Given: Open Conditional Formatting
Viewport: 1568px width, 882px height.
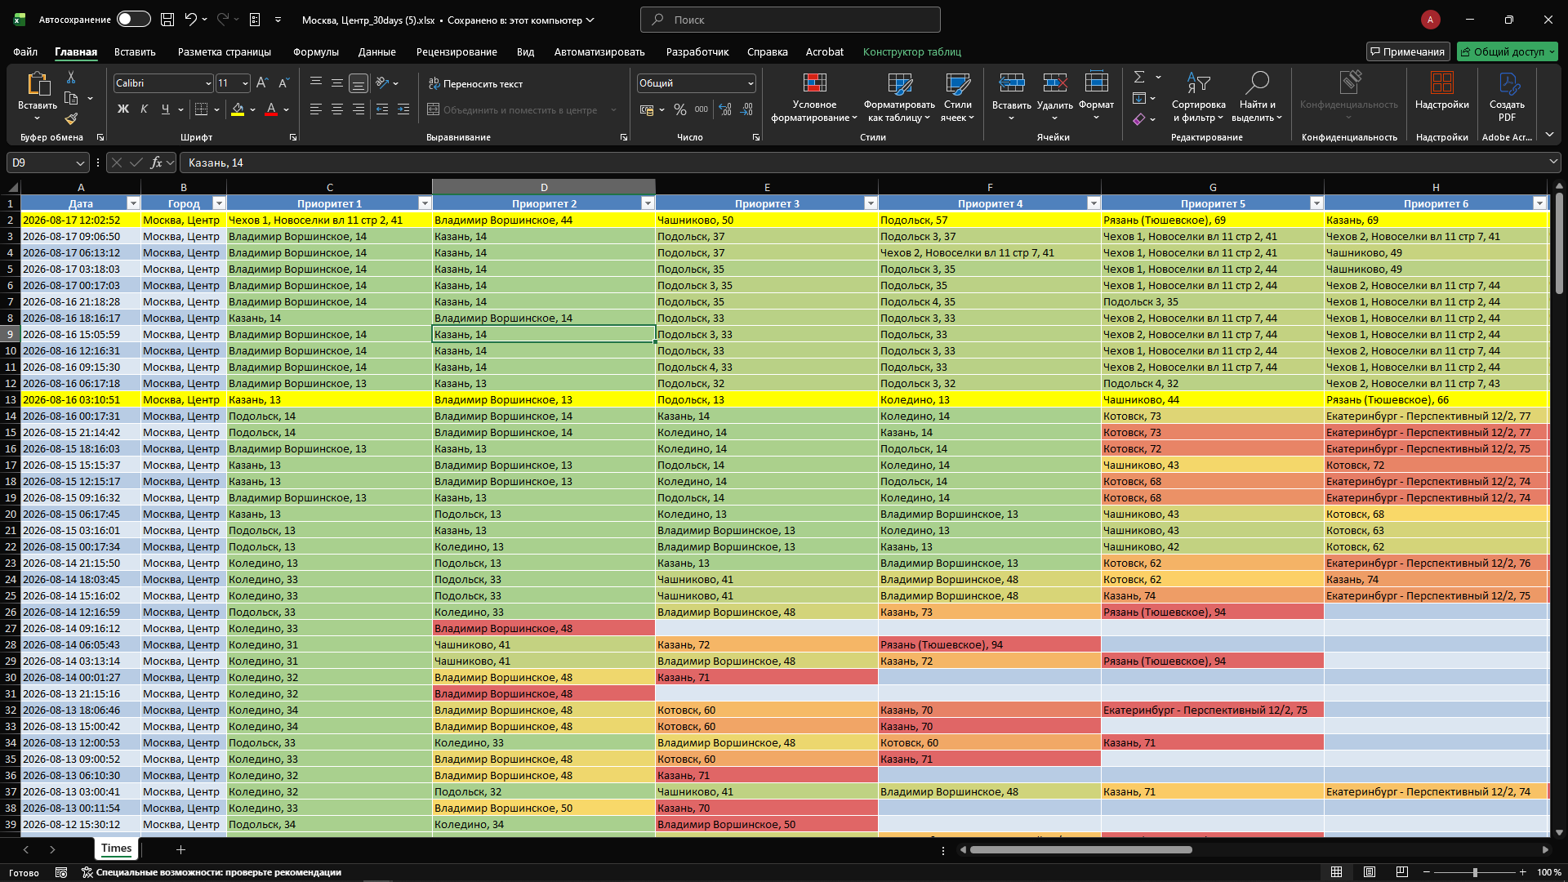Looking at the screenshot, I should [x=814, y=97].
